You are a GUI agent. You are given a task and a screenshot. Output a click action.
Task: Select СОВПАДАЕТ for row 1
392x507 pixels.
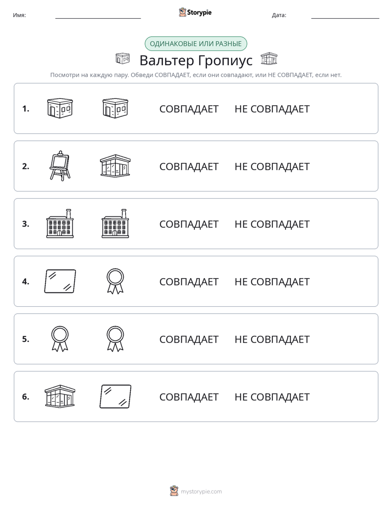coord(189,109)
